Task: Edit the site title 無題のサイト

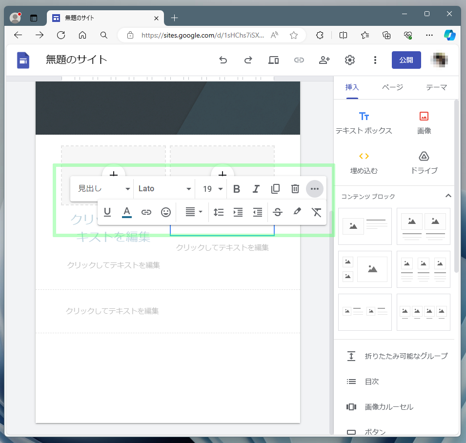Action: (77, 60)
